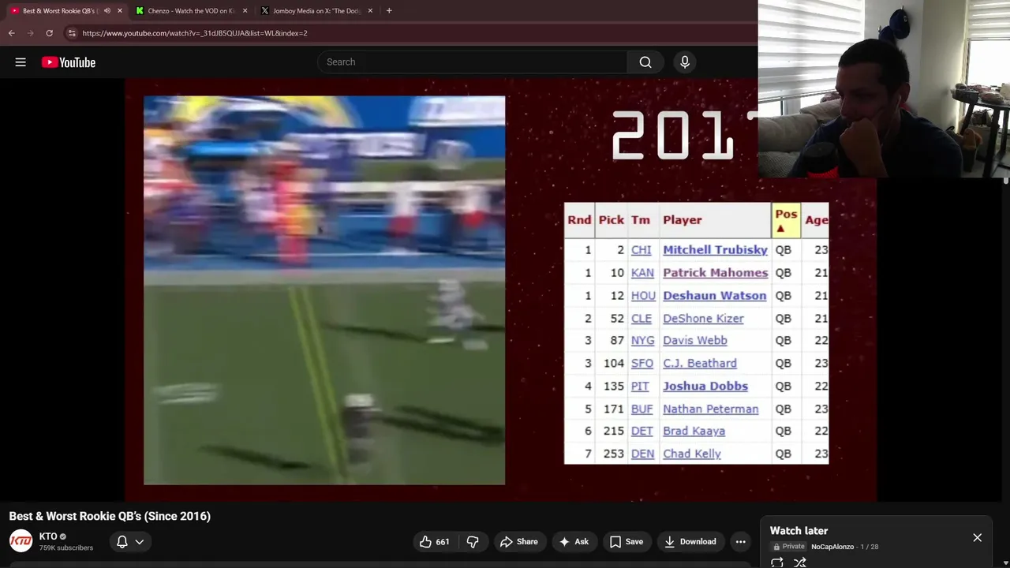Open KTO channel avatar

click(x=21, y=541)
